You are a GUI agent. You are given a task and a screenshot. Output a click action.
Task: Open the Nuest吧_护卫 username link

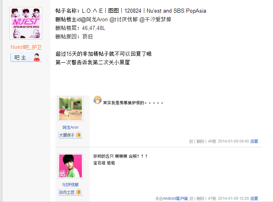tap(26, 47)
